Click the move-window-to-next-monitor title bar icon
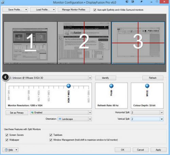 click(127, 2)
